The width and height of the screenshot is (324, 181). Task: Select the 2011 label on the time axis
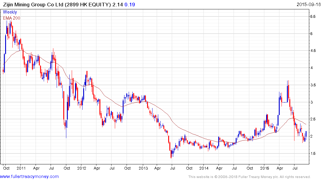[x=21, y=168]
